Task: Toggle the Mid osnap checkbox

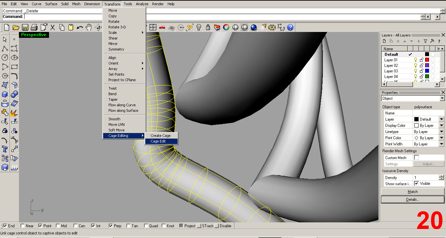Action: (x=58, y=226)
